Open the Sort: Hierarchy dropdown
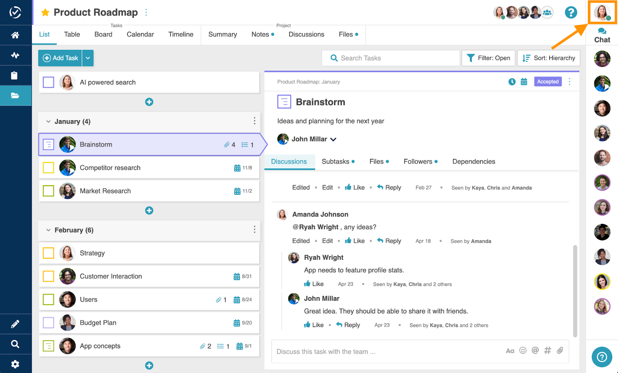618x373 pixels. pyautogui.click(x=548, y=58)
